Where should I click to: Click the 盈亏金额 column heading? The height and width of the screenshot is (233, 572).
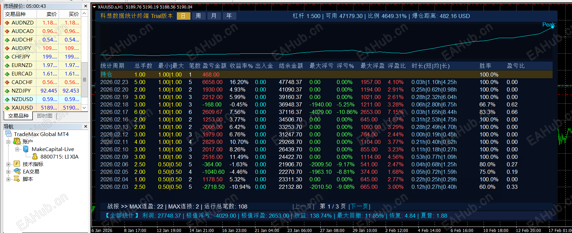click(215, 66)
